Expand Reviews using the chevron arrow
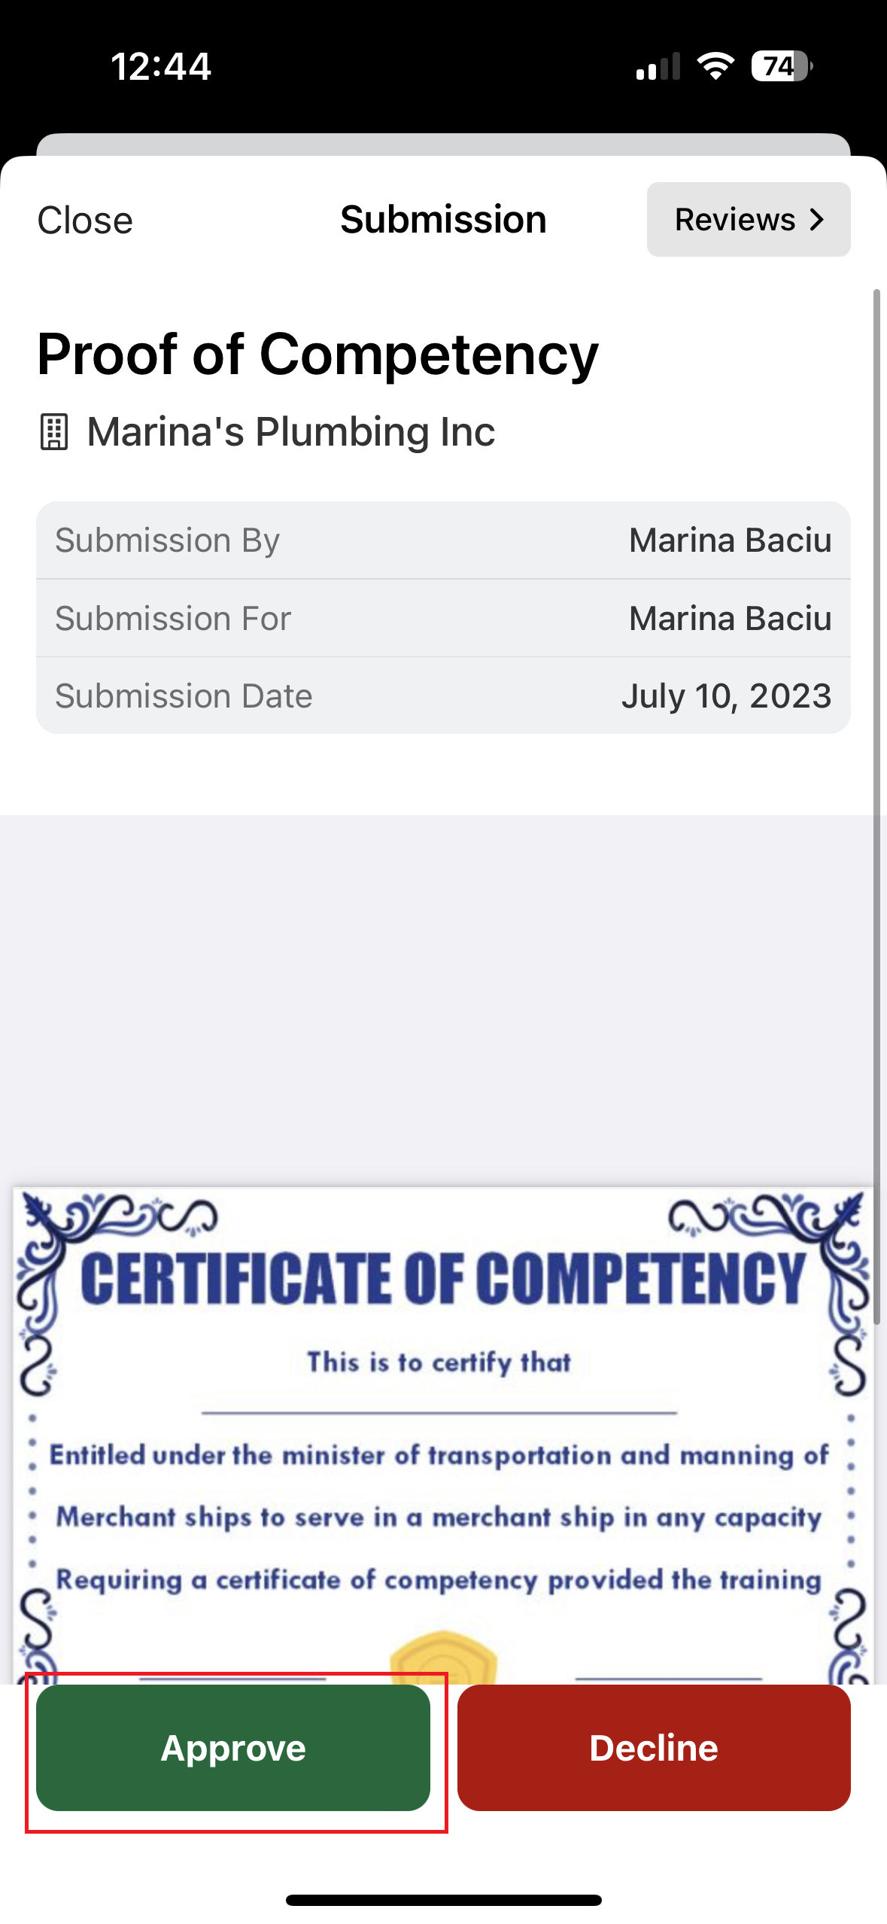 click(x=817, y=220)
